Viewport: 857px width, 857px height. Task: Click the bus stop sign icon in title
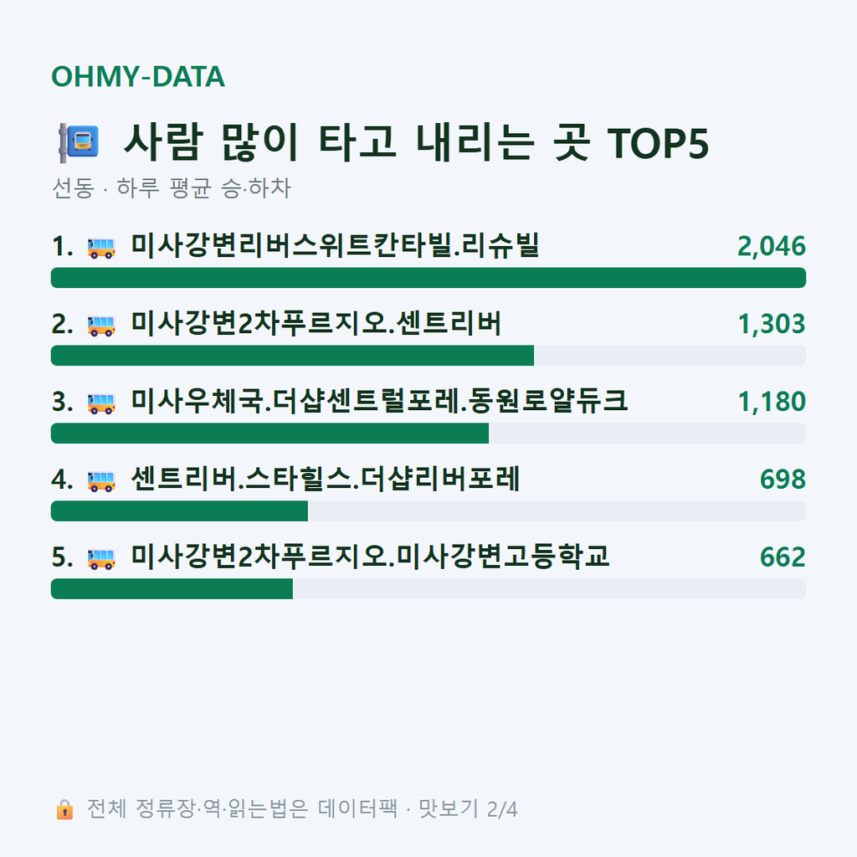pos(80,143)
